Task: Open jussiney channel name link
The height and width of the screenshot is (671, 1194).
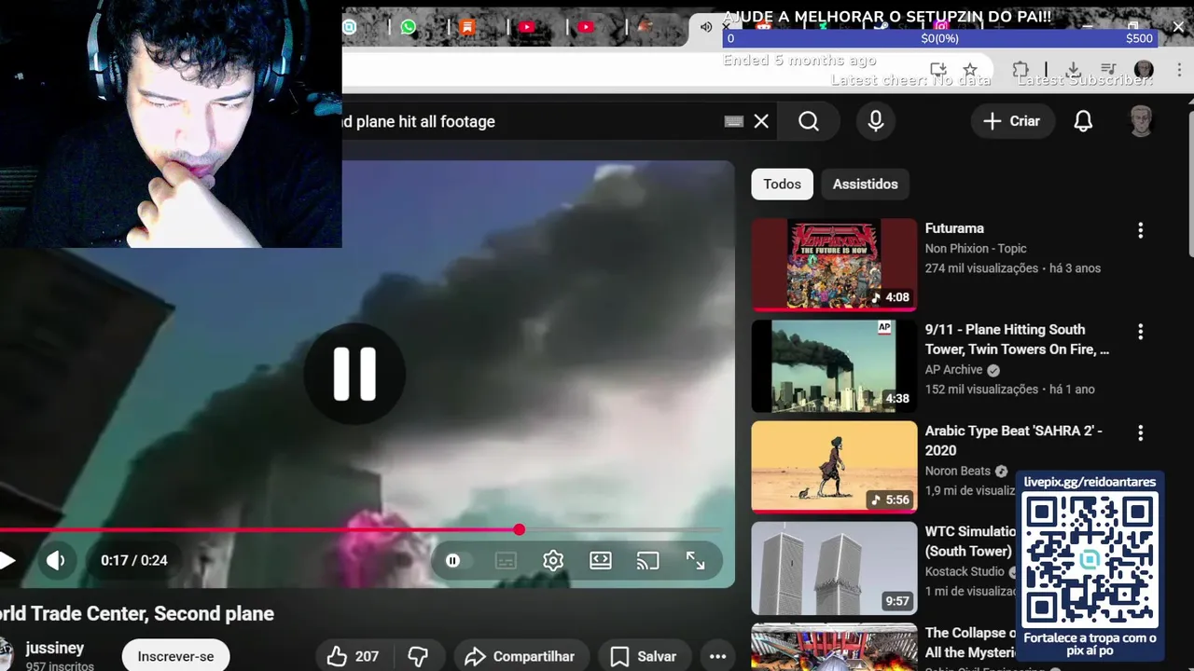Action: pos(55,648)
